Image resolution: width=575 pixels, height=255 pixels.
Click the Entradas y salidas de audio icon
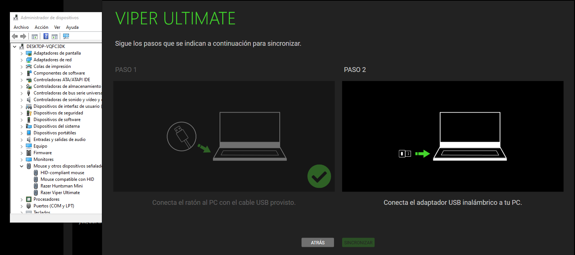coord(29,139)
